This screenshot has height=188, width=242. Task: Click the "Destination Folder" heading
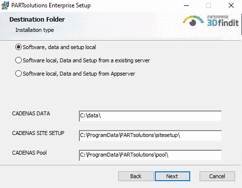tap(37, 20)
